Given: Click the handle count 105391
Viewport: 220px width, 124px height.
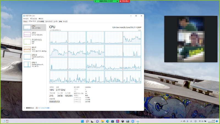Looking at the screenshot, I should (x=68, y=96).
